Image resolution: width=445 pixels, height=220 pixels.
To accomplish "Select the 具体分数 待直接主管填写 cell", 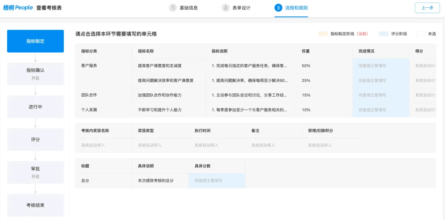I will click(x=217, y=181).
